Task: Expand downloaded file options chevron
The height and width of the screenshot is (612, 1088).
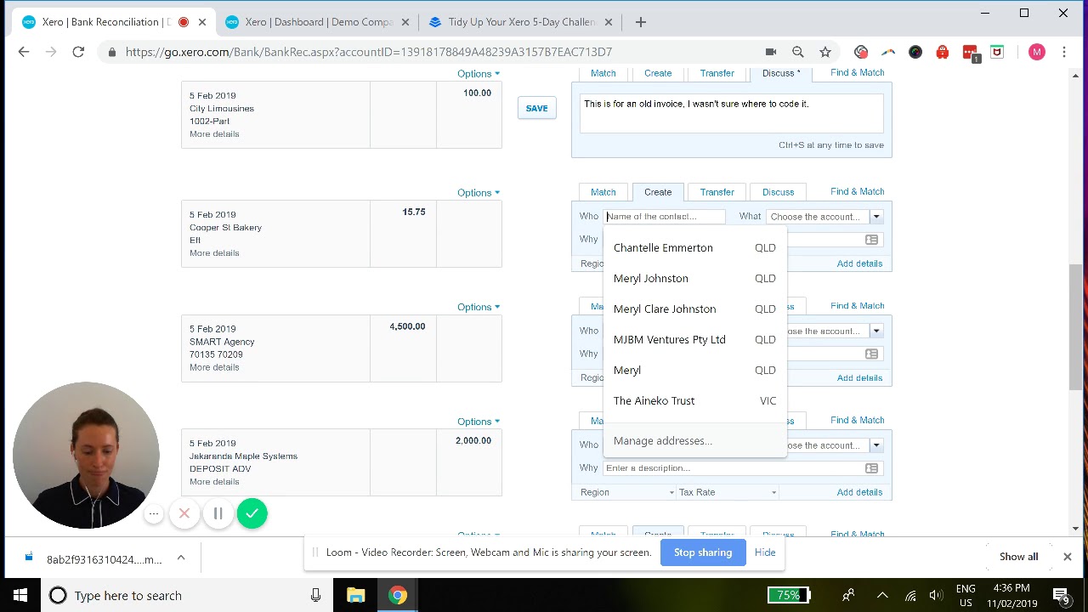Action: pos(181,558)
